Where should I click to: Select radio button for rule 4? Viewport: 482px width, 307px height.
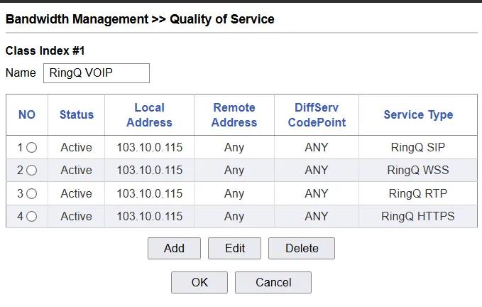click(31, 216)
